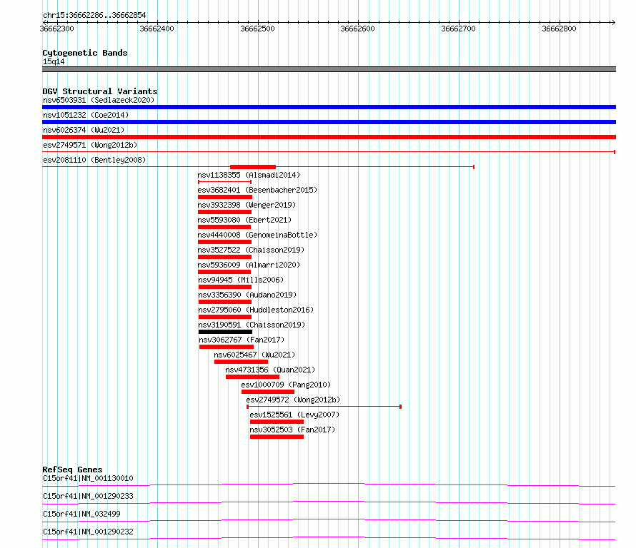Click red bar under esv3682401 (Besenbacher2015)

225,197
